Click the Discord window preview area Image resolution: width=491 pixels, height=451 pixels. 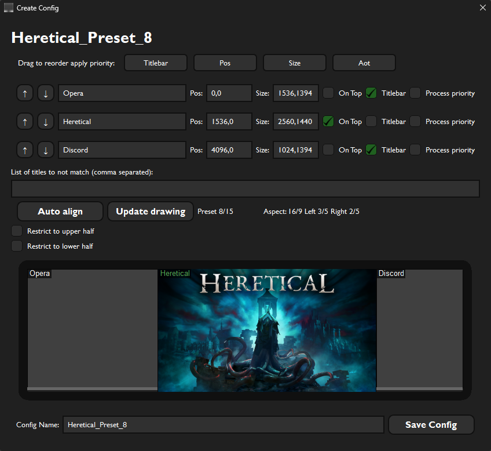pyautogui.click(x=420, y=330)
